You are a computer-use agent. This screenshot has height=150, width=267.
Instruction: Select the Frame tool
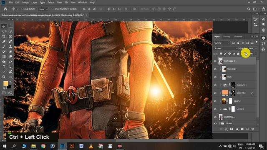tap(10, 36)
